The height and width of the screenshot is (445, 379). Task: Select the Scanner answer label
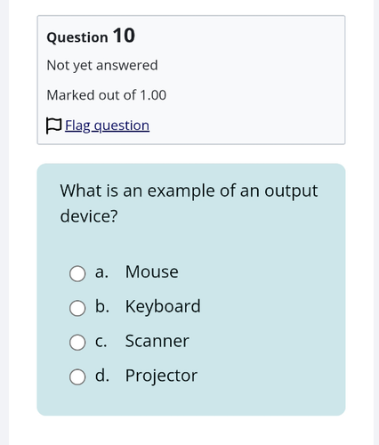click(157, 341)
